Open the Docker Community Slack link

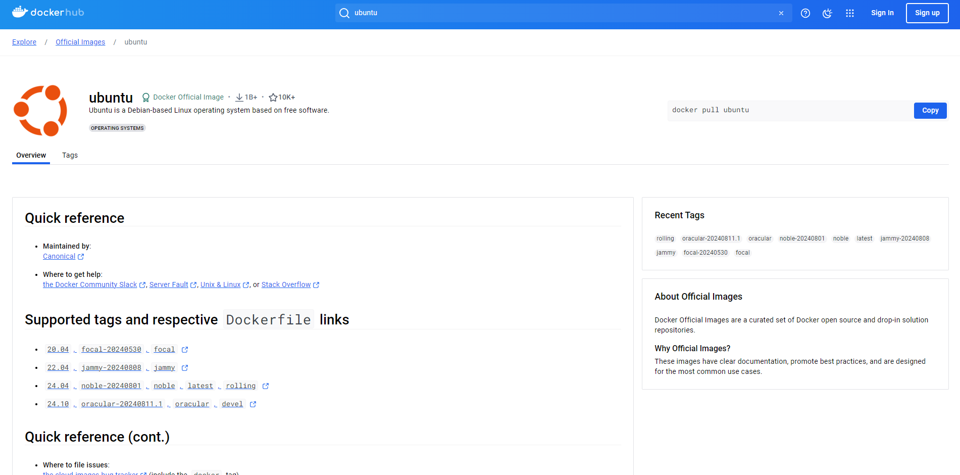(90, 285)
